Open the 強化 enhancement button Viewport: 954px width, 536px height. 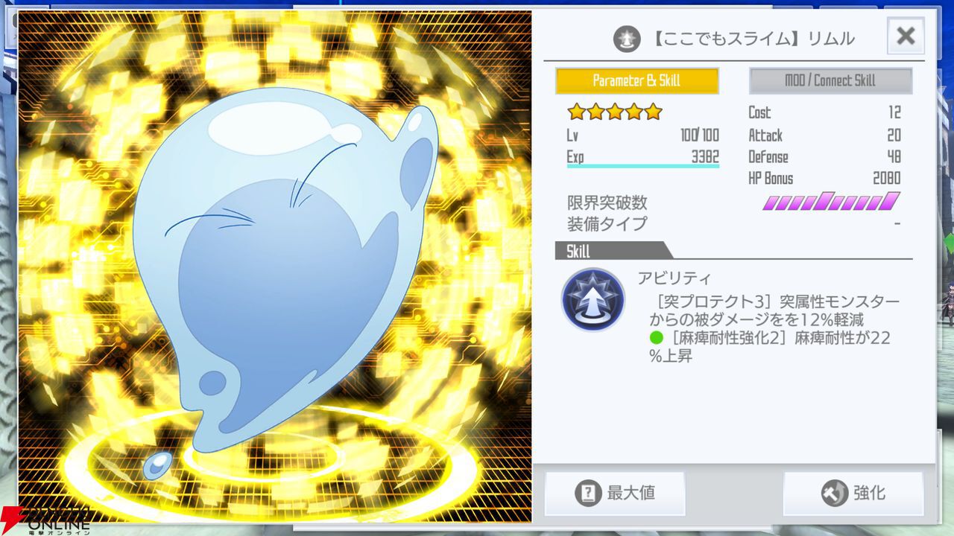(x=853, y=493)
